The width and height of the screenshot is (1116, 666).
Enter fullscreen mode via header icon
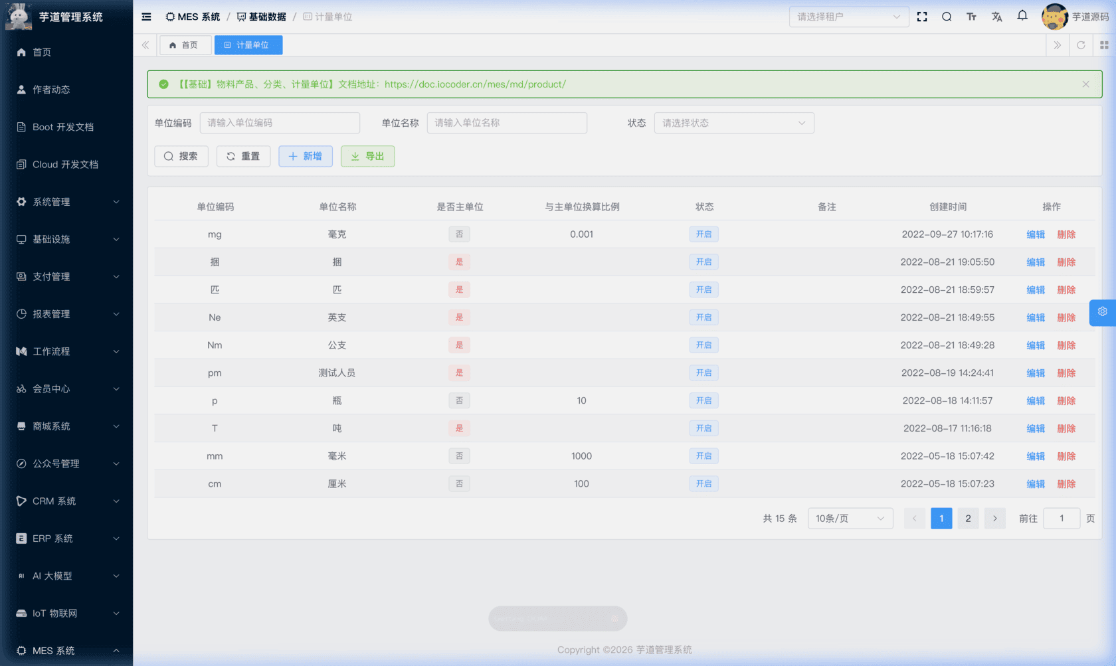pos(922,17)
